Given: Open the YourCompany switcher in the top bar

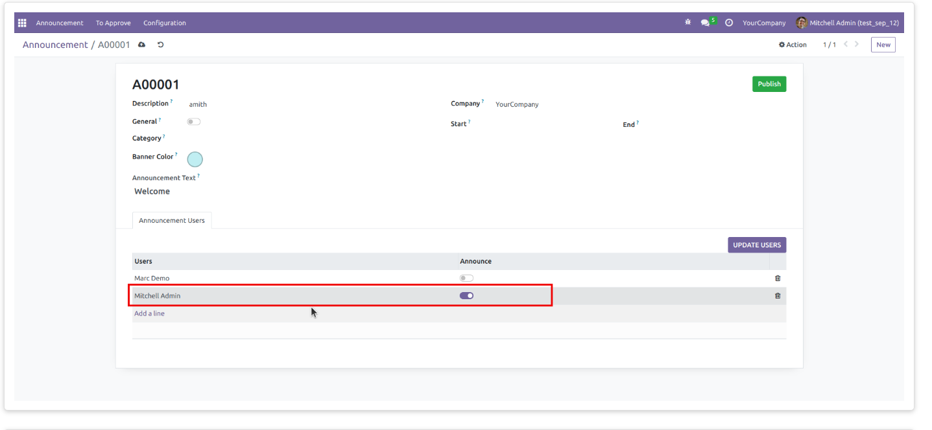Looking at the screenshot, I should point(764,23).
